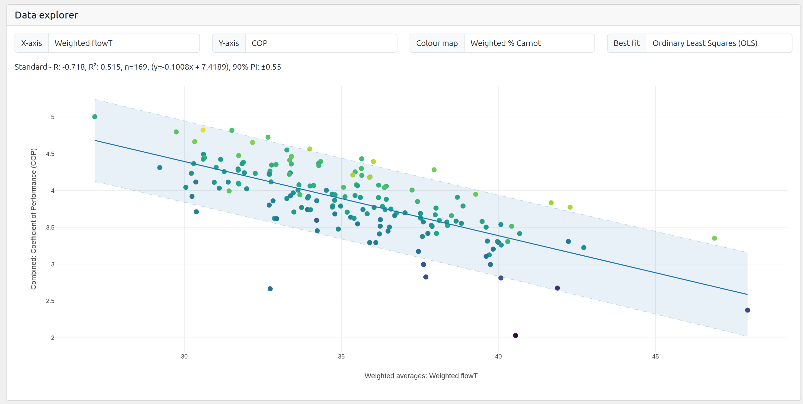Click the Best fit label tag
The width and height of the screenshot is (803, 404).
[626, 43]
